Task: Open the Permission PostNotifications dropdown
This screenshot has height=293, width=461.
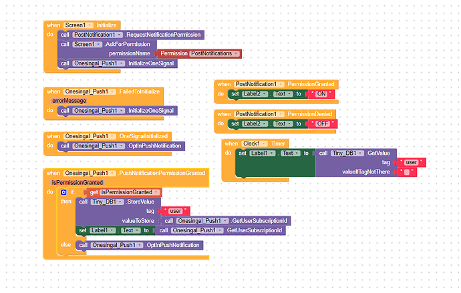Action: 215,53
